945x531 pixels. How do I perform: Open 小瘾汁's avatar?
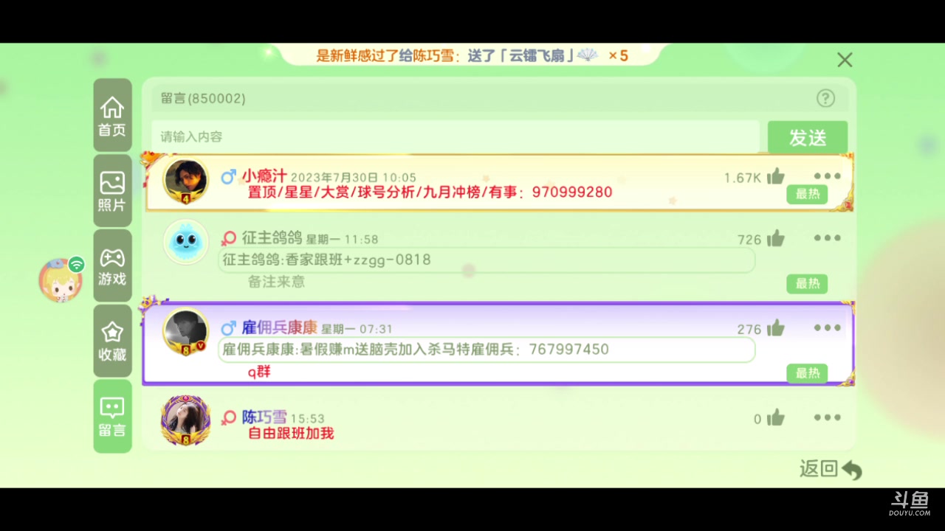[x=186, y=181]
